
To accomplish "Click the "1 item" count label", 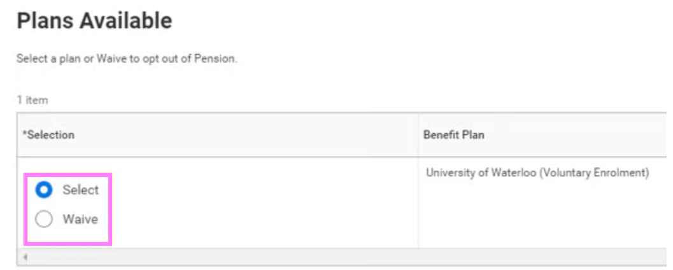I will [x=32, y=100].
